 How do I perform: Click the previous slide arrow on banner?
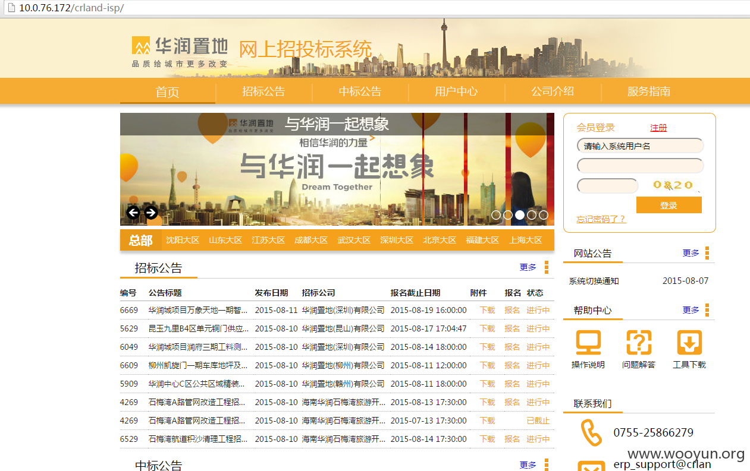[x=133, y=213]
